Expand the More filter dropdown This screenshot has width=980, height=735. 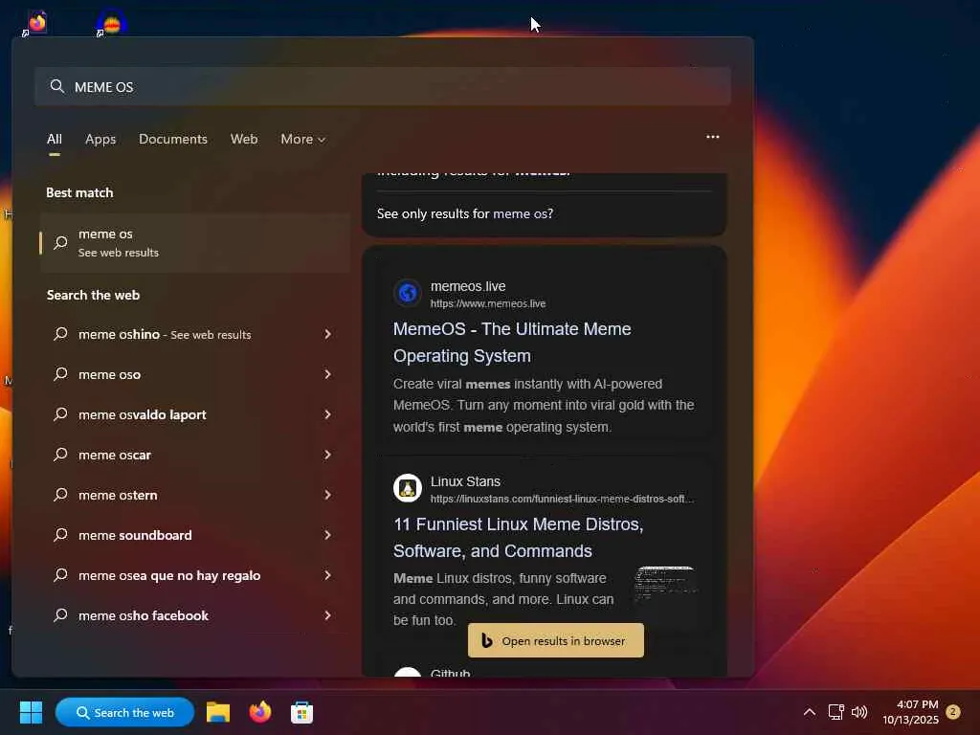pyautogui.click(x=303, y=139)
